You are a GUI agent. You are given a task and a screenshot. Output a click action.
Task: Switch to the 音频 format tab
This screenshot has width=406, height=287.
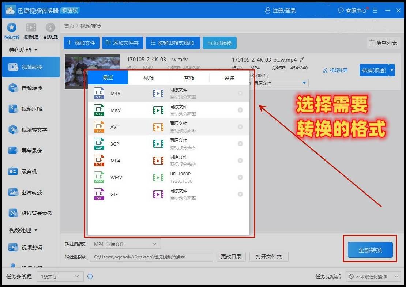(189, 78)
